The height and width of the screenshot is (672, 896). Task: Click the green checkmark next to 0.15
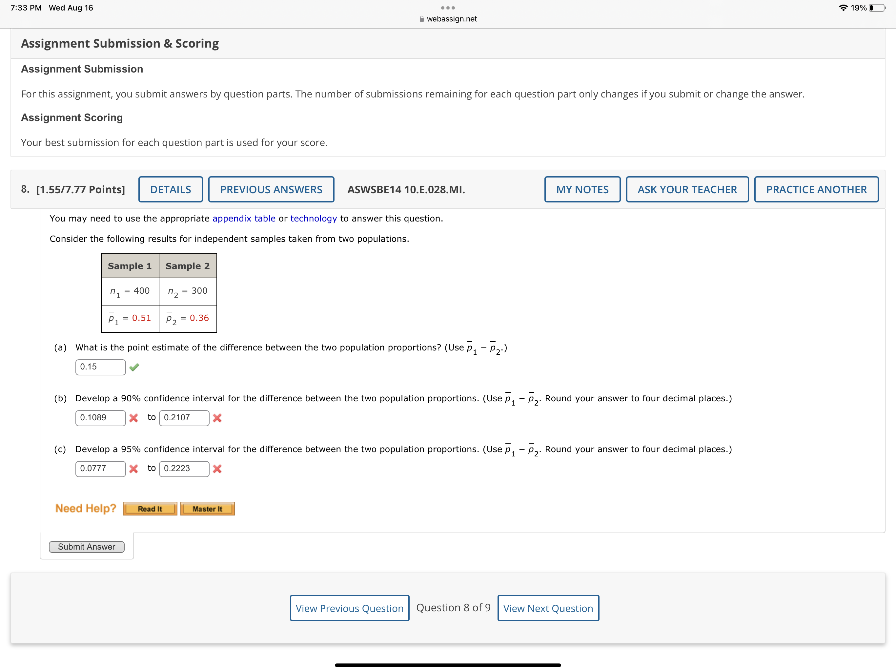pos(134,367)
